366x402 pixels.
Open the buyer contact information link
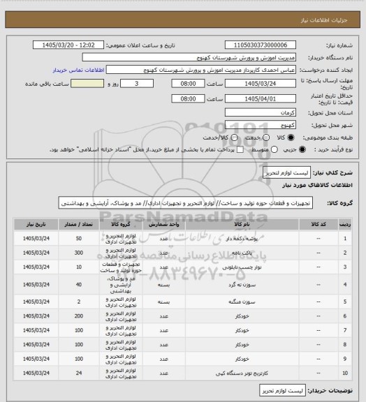pos(78,70)
